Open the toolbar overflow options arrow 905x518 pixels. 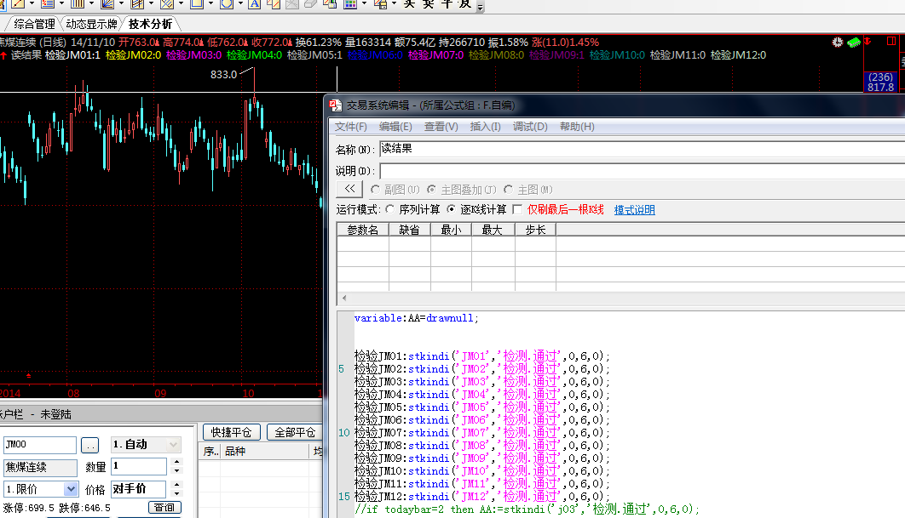tap(480, 7)
